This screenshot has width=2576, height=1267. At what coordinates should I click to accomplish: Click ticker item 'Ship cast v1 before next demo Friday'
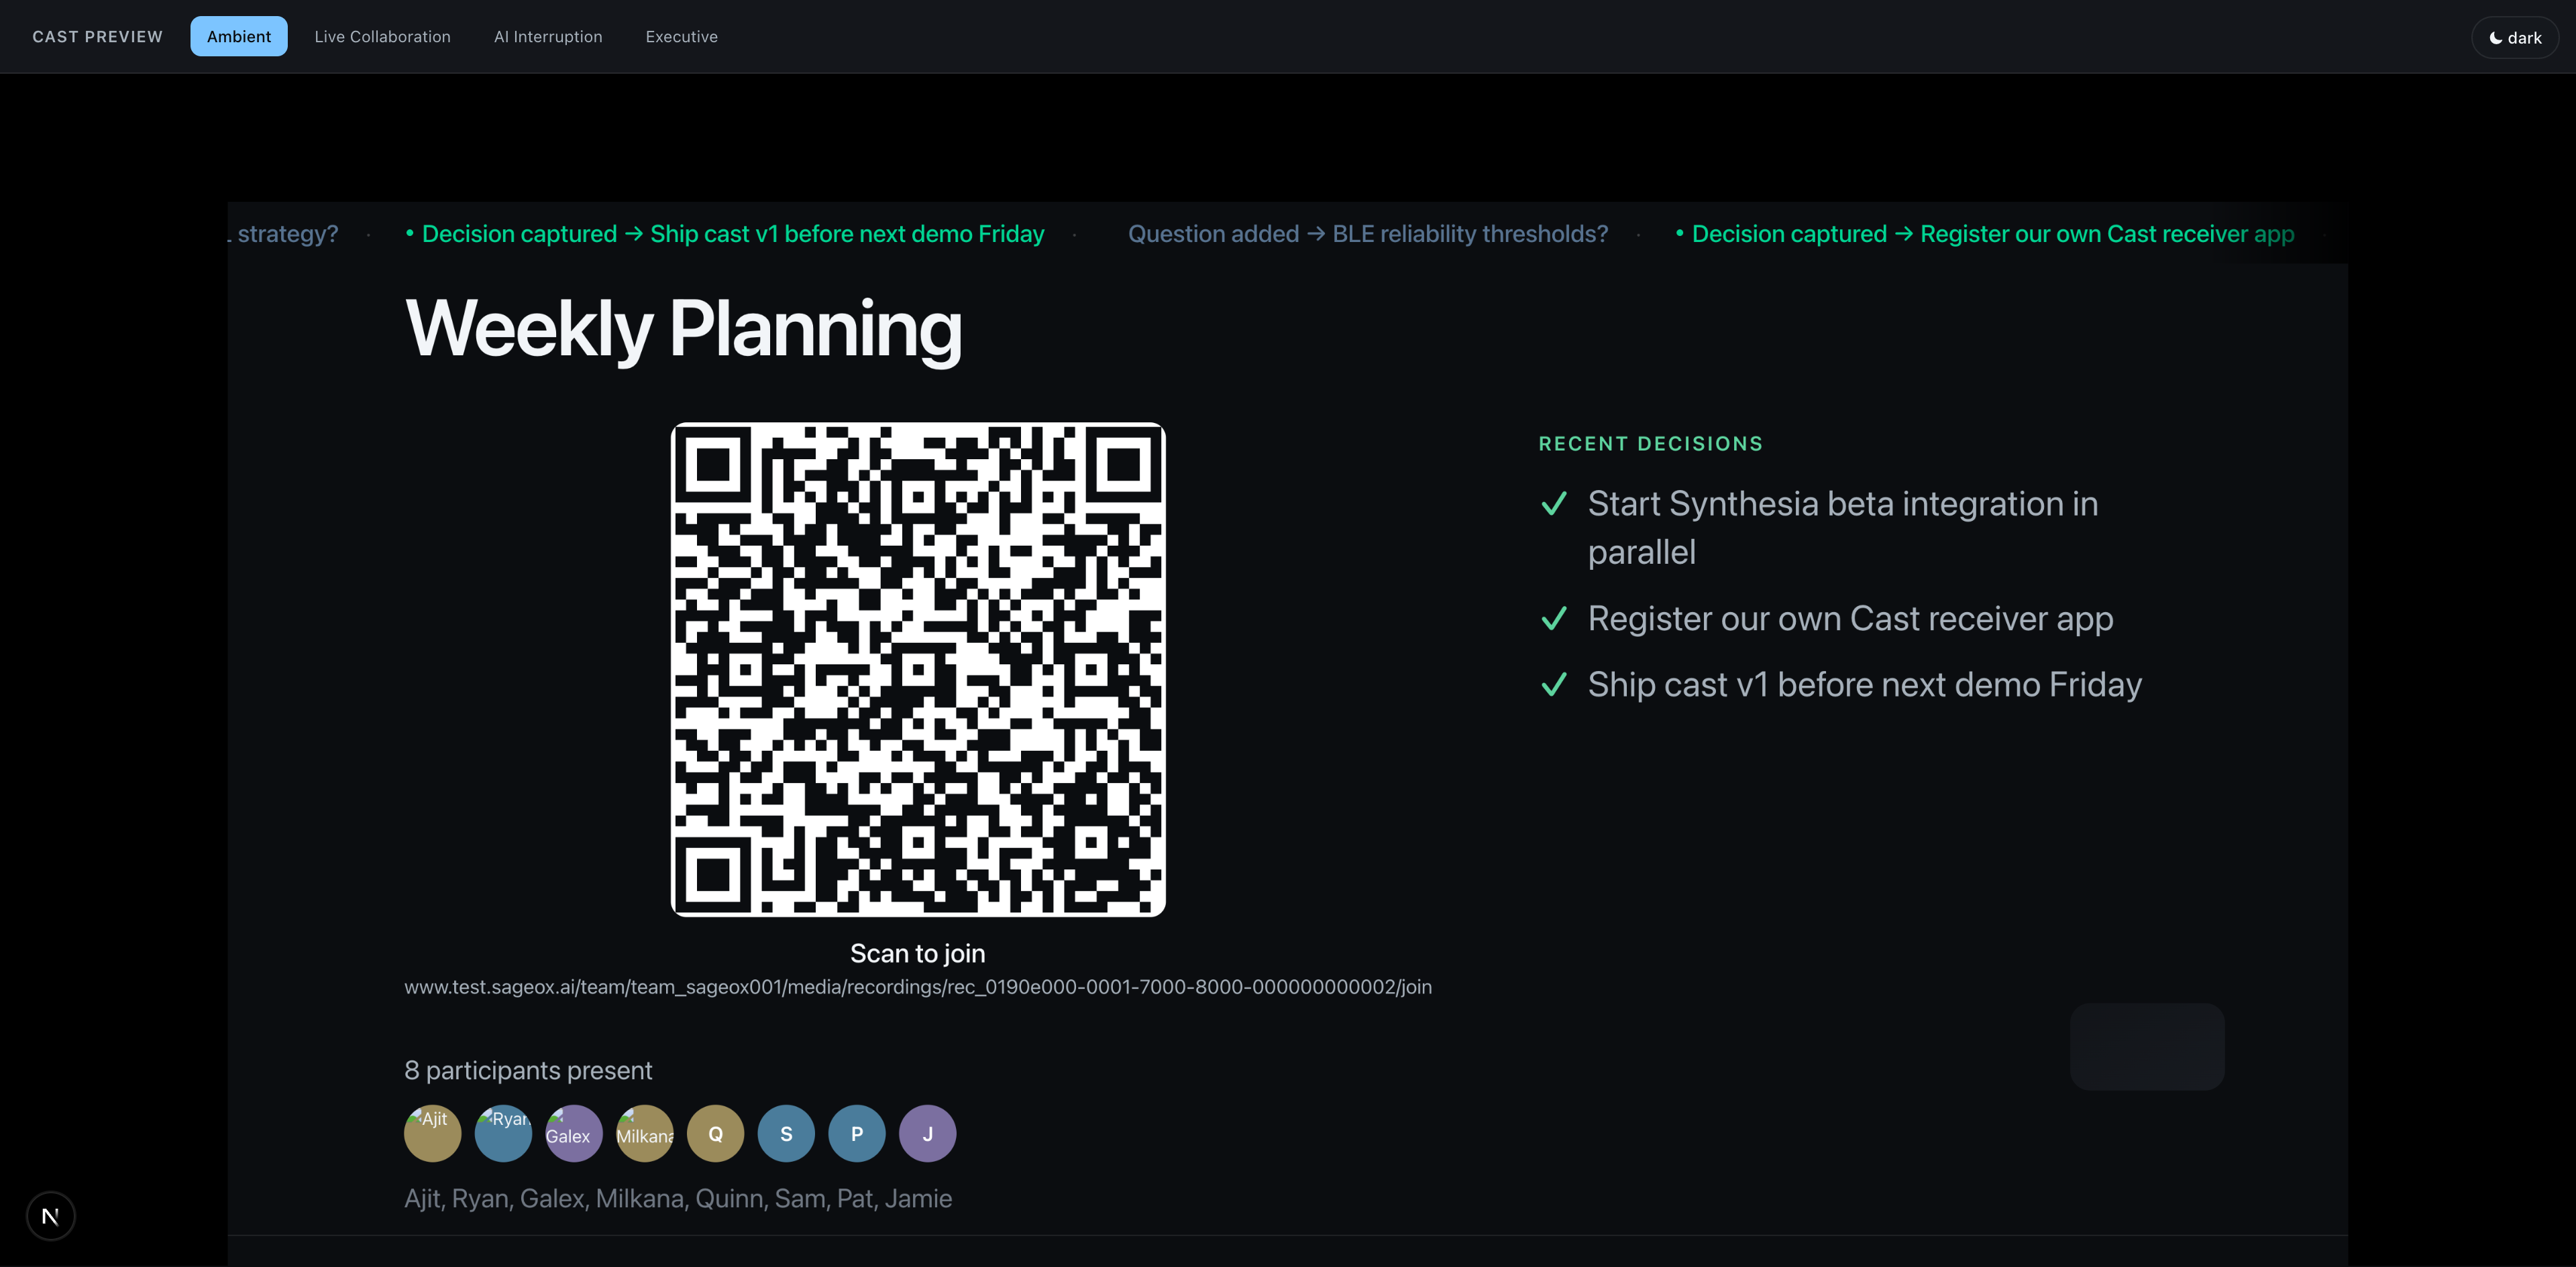coord(725,234)
